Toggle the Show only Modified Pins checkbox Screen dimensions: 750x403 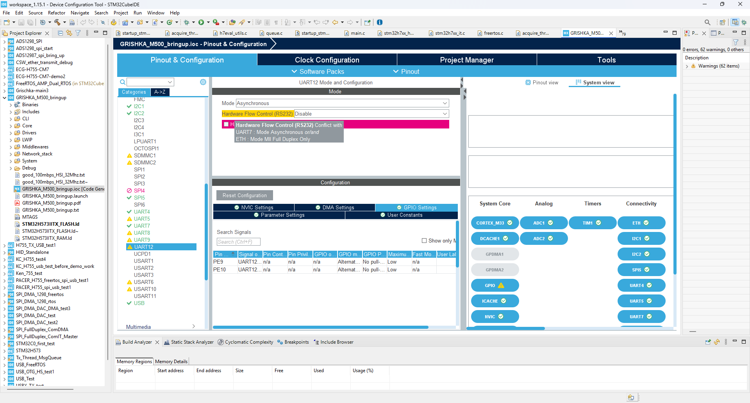424,241
